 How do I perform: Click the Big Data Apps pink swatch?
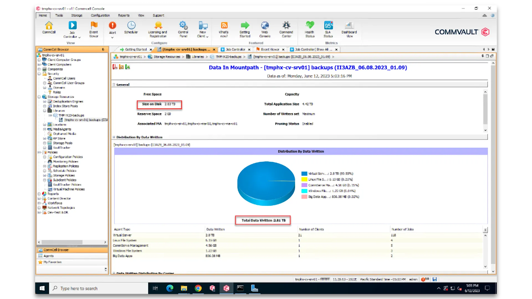pyautogui.click(x=304, y=197)
